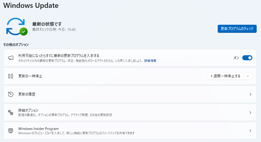The width and height of the screenshot is (261, 142).
Task: Select the Windows Insider Program title
Action: pos(38,129)
